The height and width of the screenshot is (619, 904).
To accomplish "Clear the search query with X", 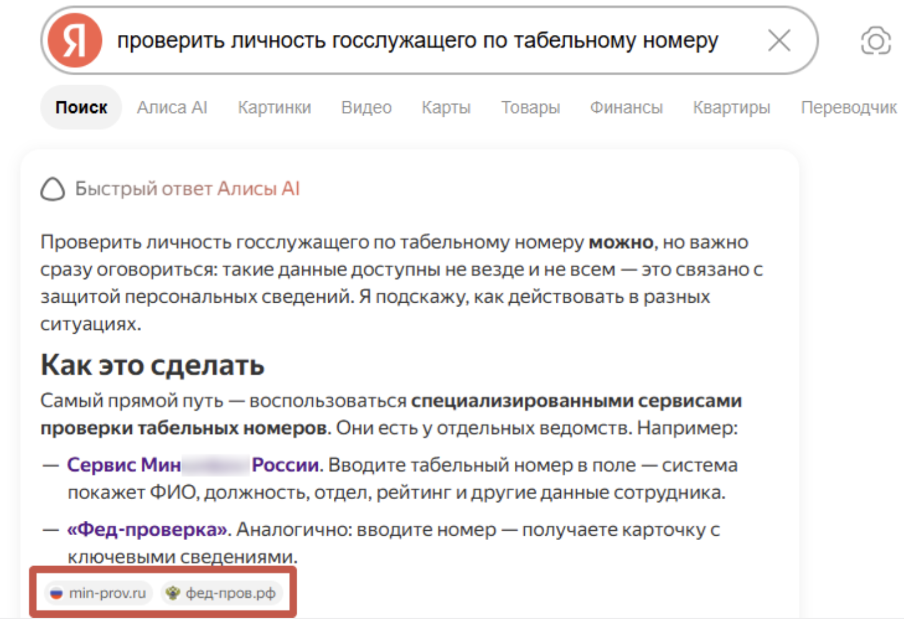I will 778,41.
